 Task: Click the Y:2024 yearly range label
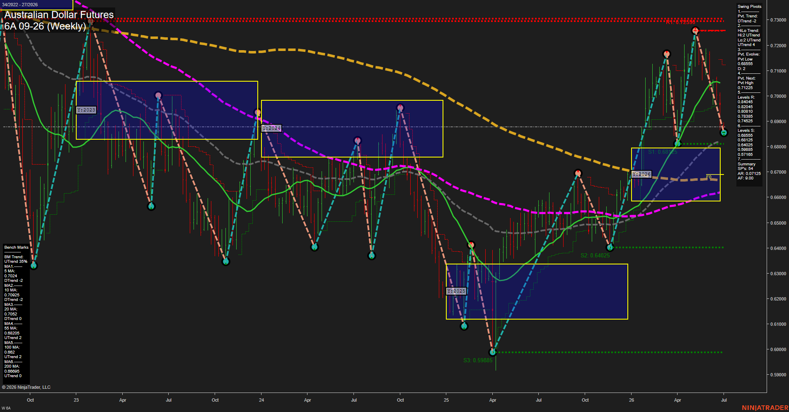(x=271, y=128)
